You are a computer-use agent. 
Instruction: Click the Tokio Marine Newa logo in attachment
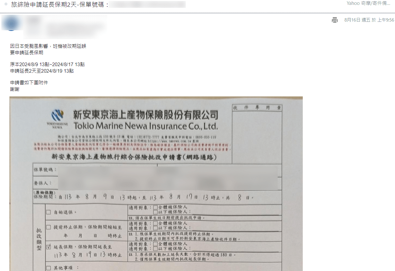tap(57, 119)
